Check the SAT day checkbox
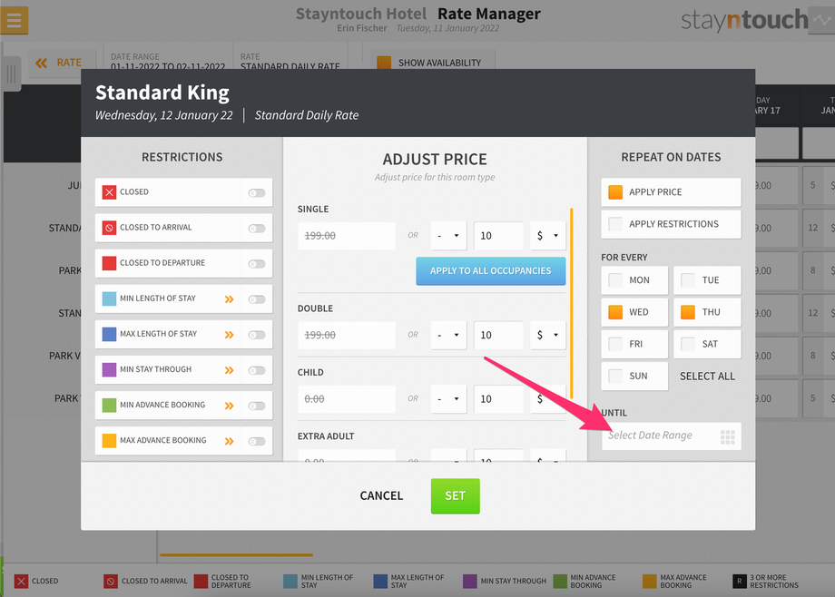The image size is (835, 597). click(x=688, y=344)
